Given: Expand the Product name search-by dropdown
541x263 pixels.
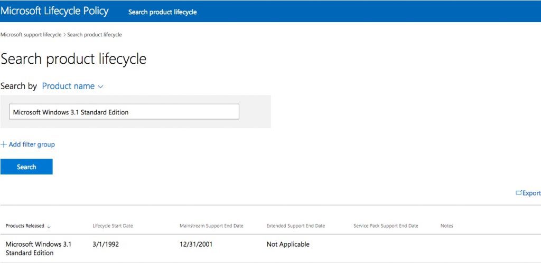Looking at the screenshot, I should click(72, 86).
